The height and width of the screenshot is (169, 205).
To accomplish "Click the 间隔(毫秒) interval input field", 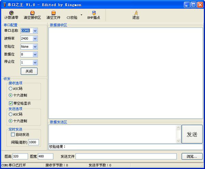I will pos(33,142).
